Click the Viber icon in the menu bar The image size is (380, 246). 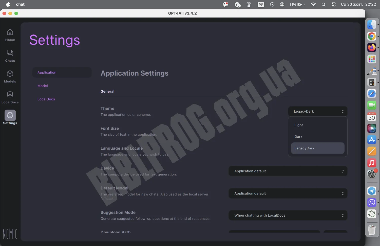225,4
